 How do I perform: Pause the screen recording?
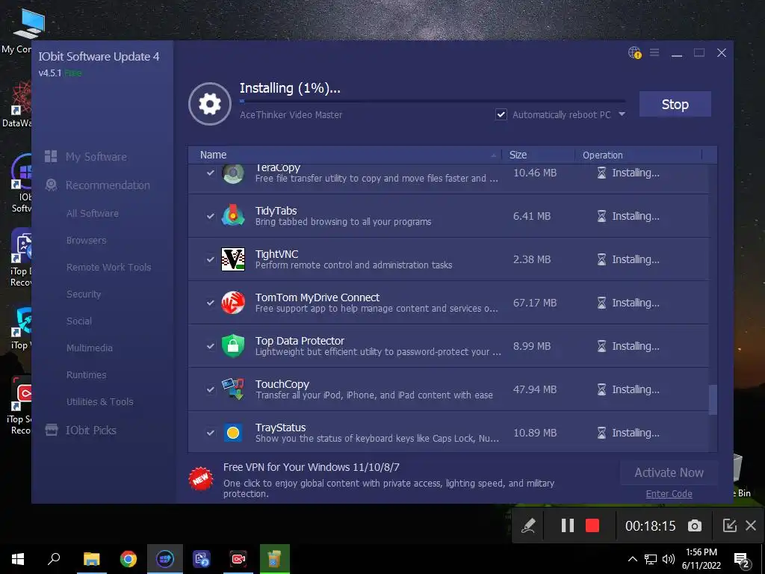(x=567, y=525)
